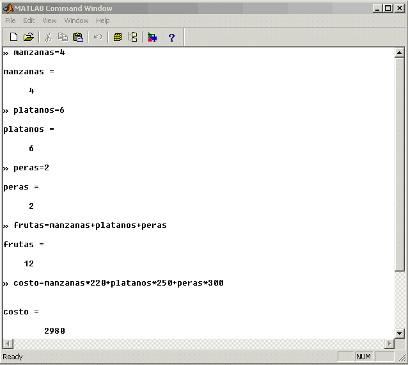Click the horizontal scrollbar track
The height and width of the screenshot is (365, 408).
tap(199, 344)
